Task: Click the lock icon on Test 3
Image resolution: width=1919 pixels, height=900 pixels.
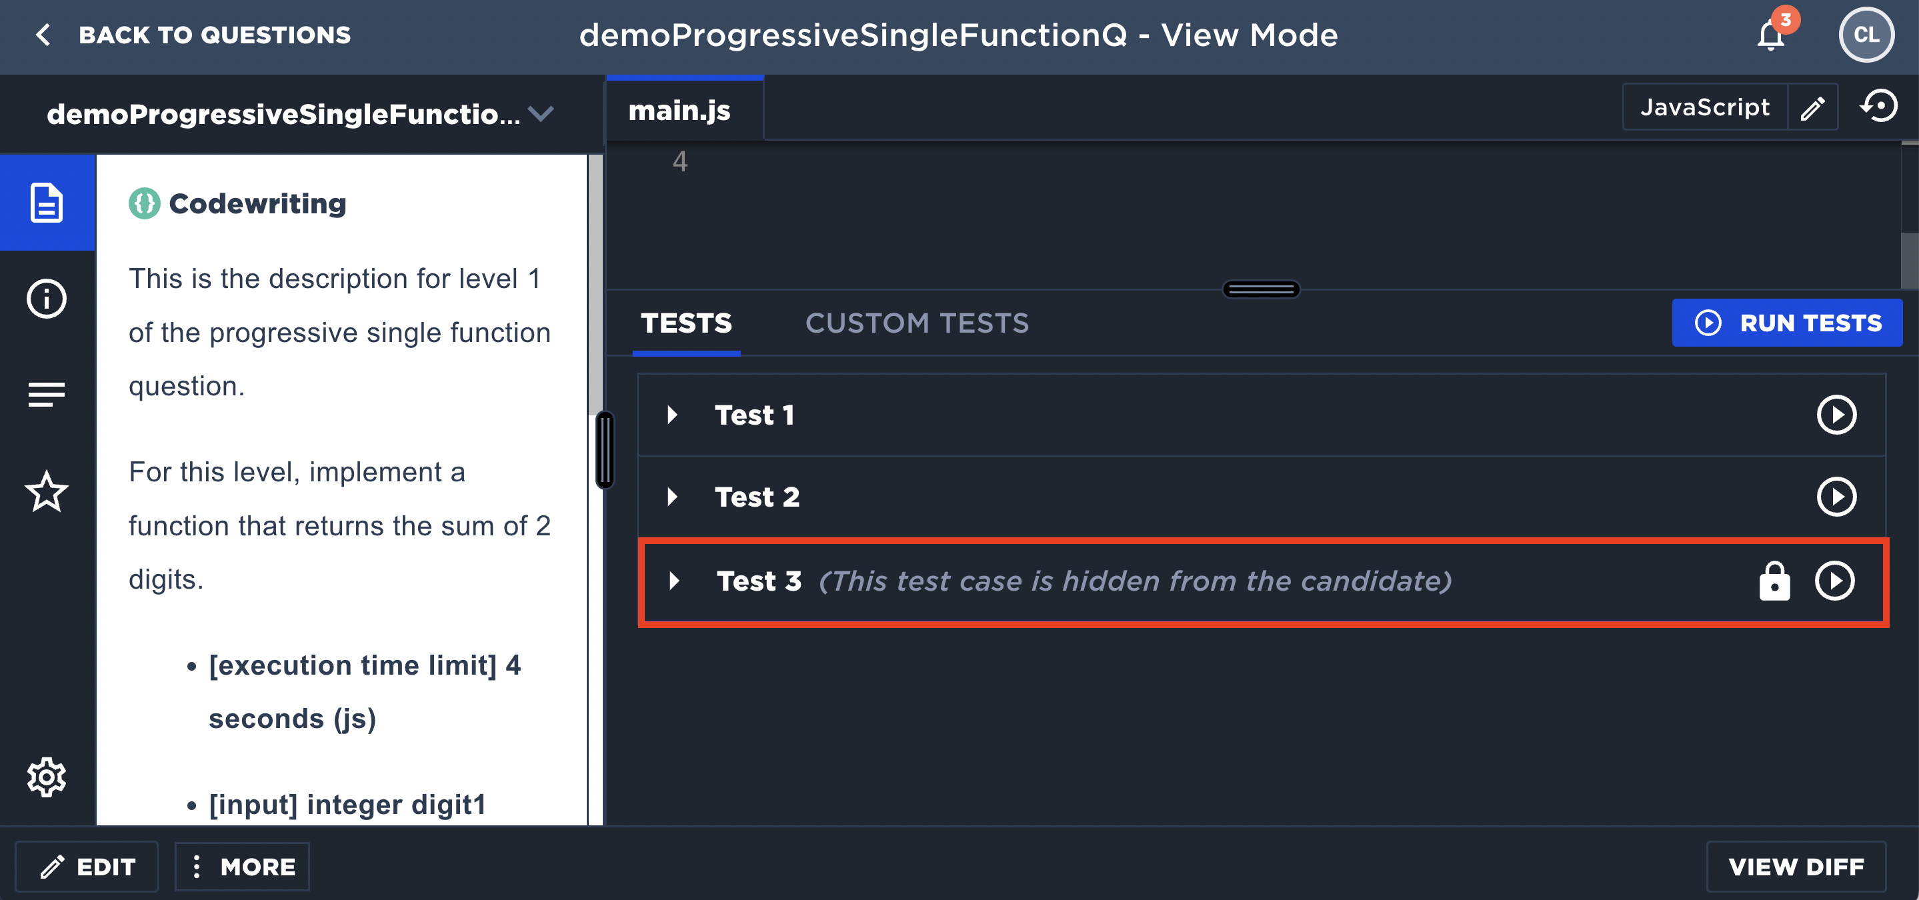Action: pyautogui.click(x=1774, y=581)
